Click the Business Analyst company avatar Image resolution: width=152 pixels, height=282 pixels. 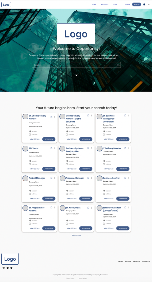100,178
